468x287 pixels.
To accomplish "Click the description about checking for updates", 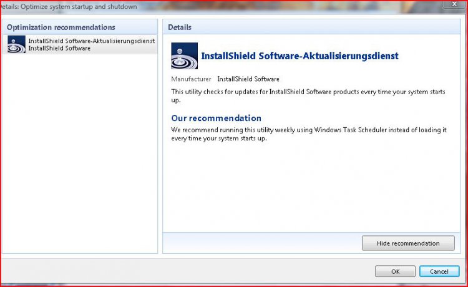I will [x=308, y=95].
